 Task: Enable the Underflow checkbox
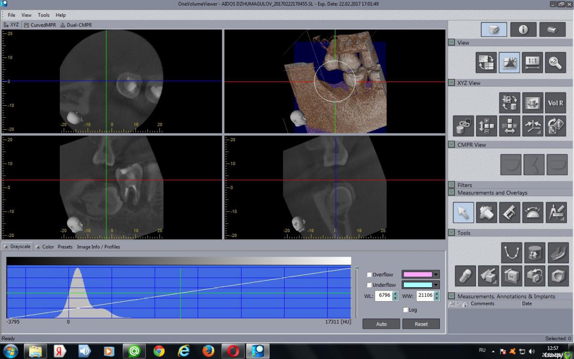(x=369, y=285)
